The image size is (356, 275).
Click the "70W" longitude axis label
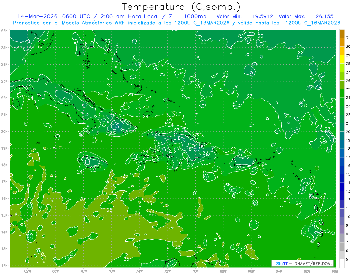[195, 271]
